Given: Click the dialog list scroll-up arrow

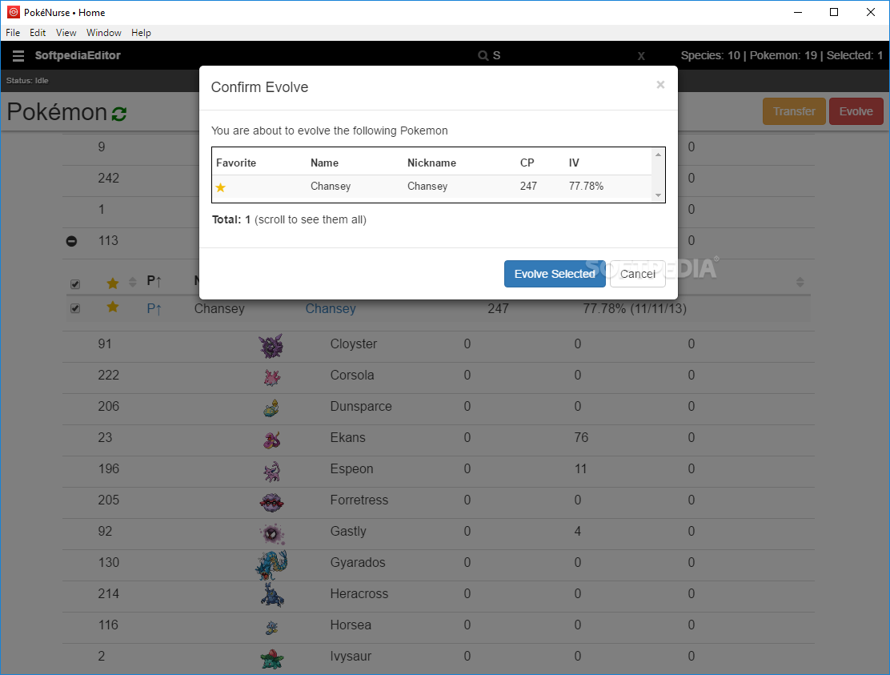Looking at the screenshot, I should pyautogui.click(x=658, y=155).
